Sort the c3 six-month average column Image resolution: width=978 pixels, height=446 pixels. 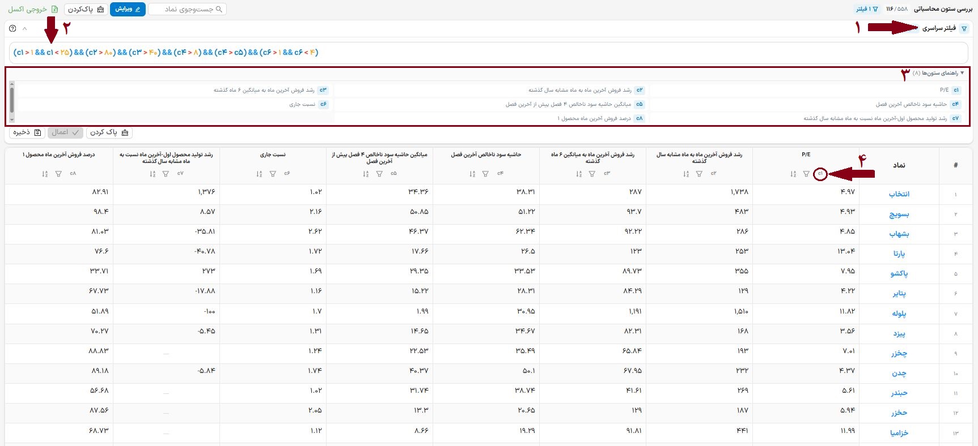click(578, 174)
